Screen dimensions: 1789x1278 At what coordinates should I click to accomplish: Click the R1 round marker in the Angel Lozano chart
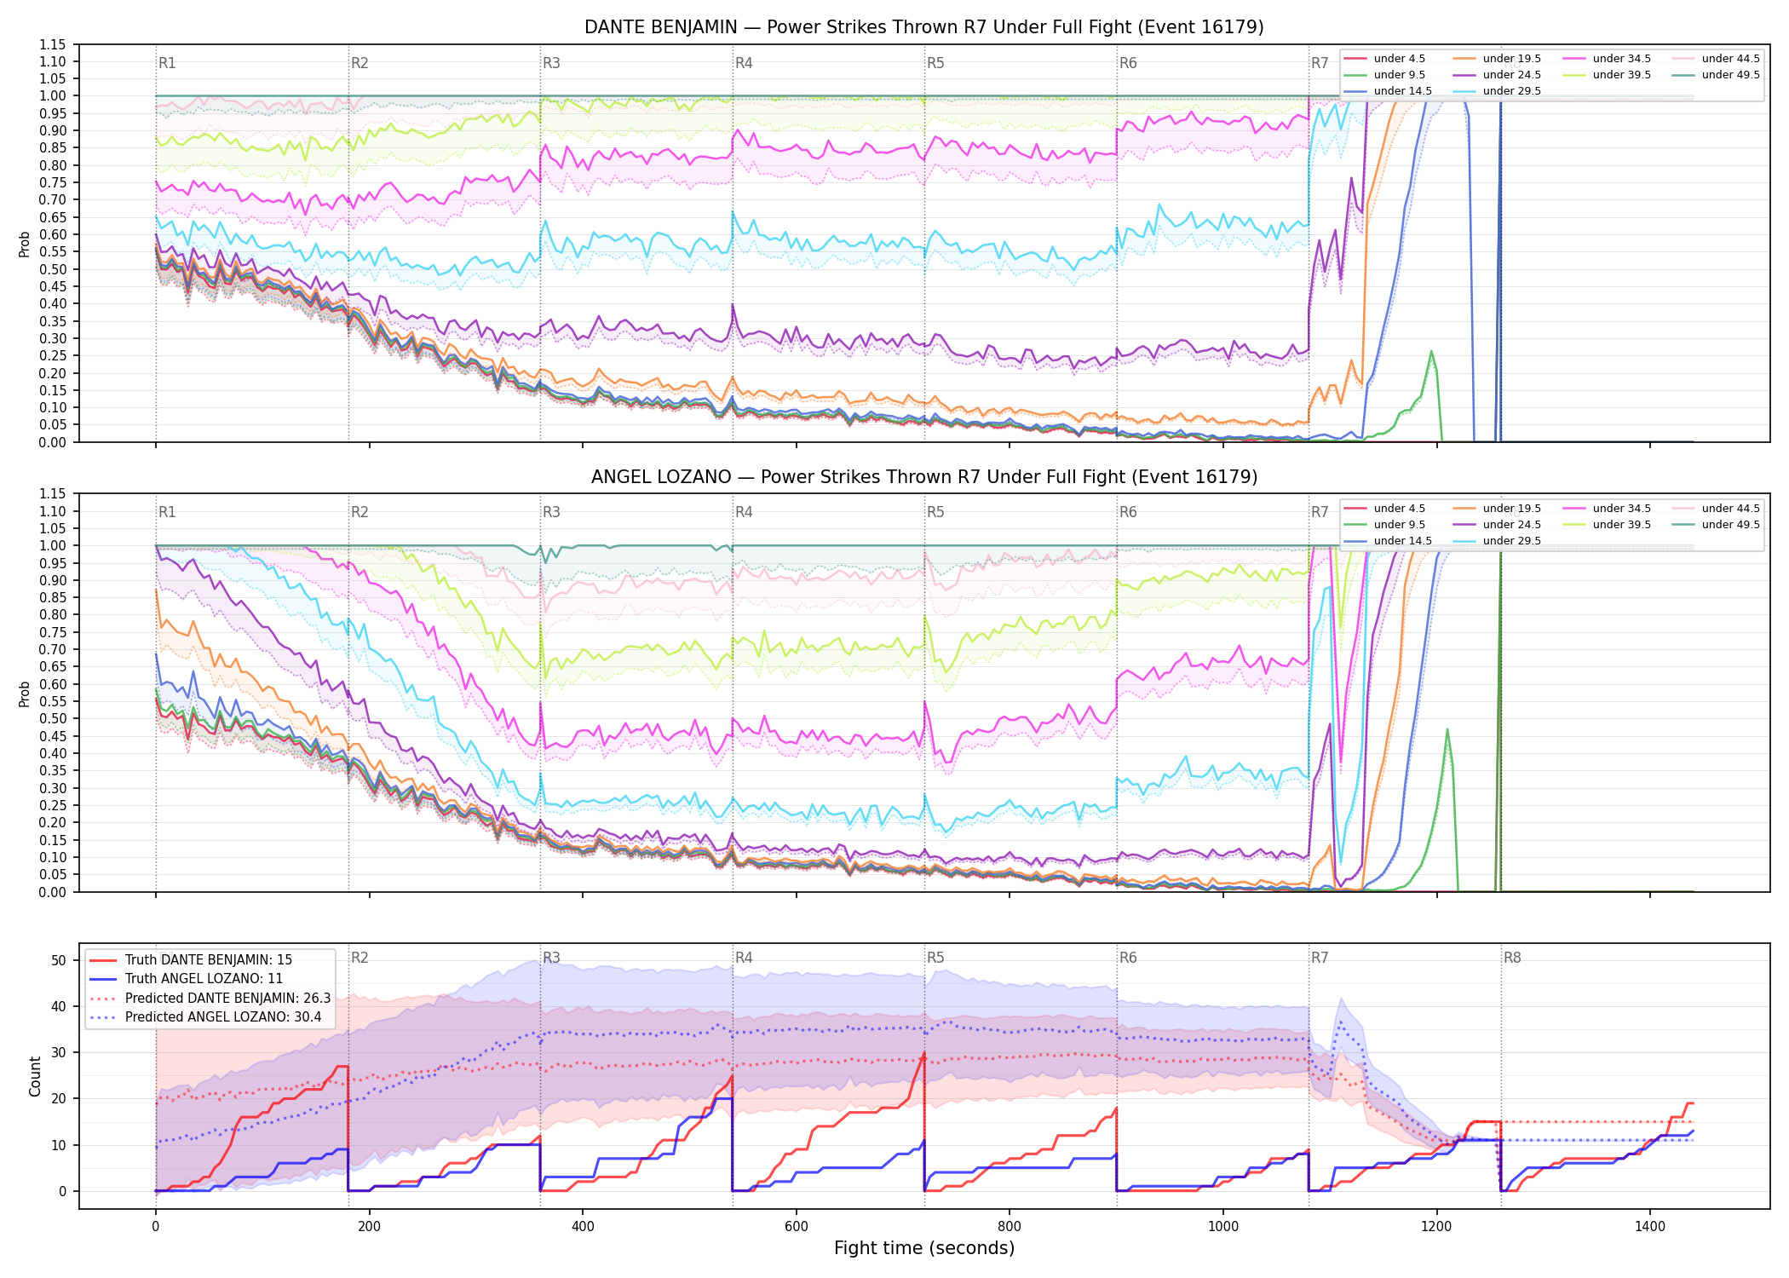click(167, 512)
